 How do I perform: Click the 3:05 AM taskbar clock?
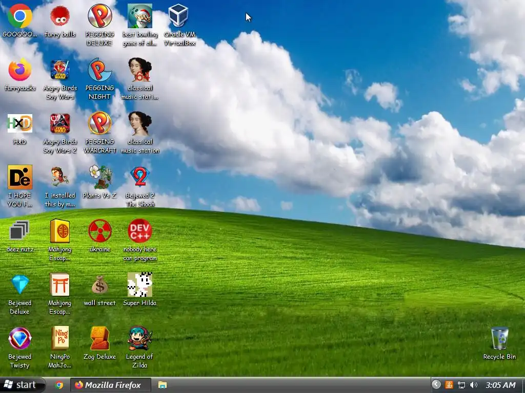coord(500,385)
